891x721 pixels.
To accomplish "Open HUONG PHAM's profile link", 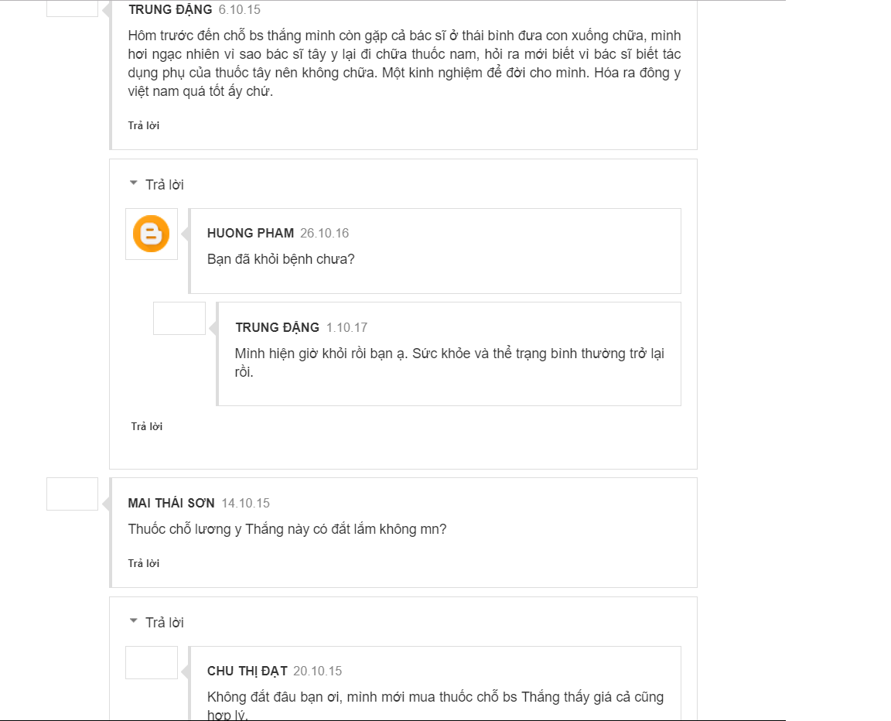I will point(251,233).
